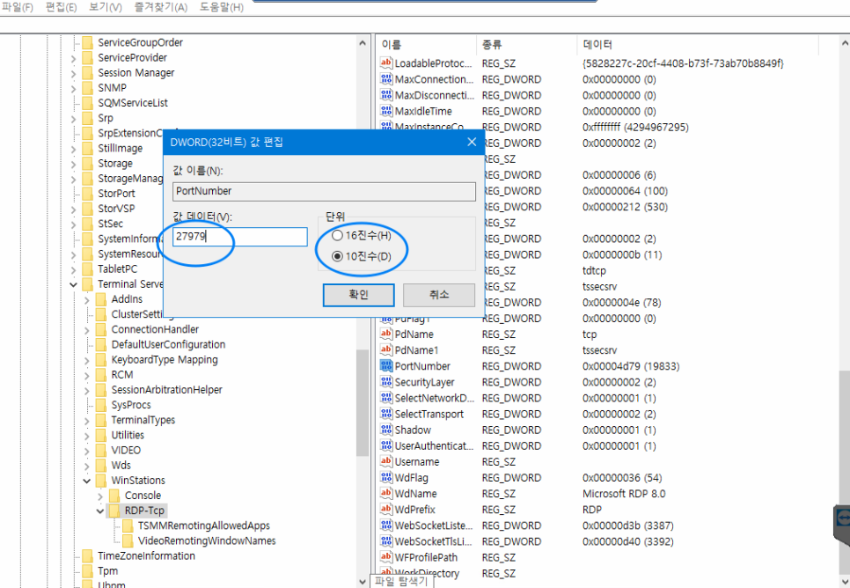Screen dimensions: 850x588
Task: Click the ServiceGroupOrder folder icon
Action: pos(87,42)
